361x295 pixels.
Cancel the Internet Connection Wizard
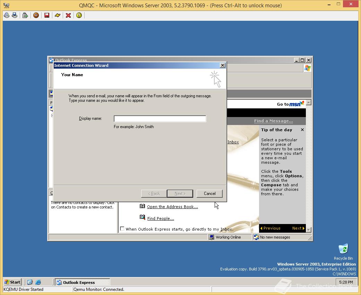pos(209,194)
